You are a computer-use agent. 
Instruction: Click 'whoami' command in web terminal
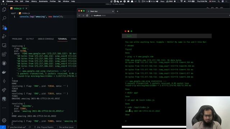coord(130,46)
